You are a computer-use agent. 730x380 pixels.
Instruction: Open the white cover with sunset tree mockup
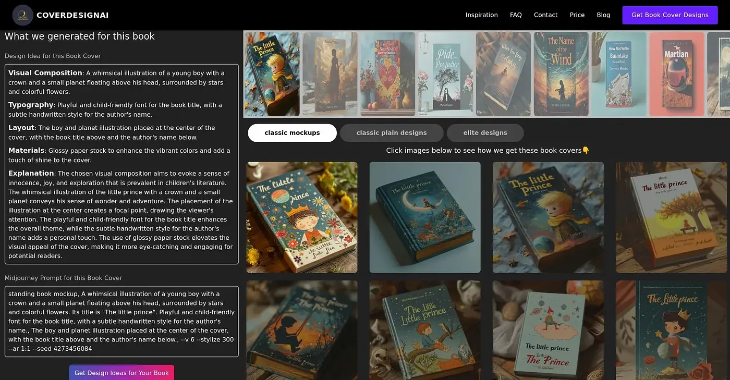pyautogui.click(x=671, y=217)
